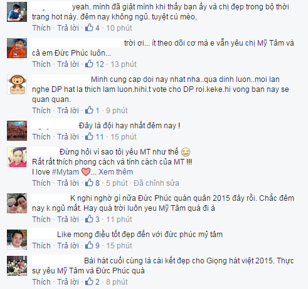Image resolution: width=308 pixels, height=289 pixels.
Task: Open the monkey cartoon avatar profile
Action: (17, 84)
